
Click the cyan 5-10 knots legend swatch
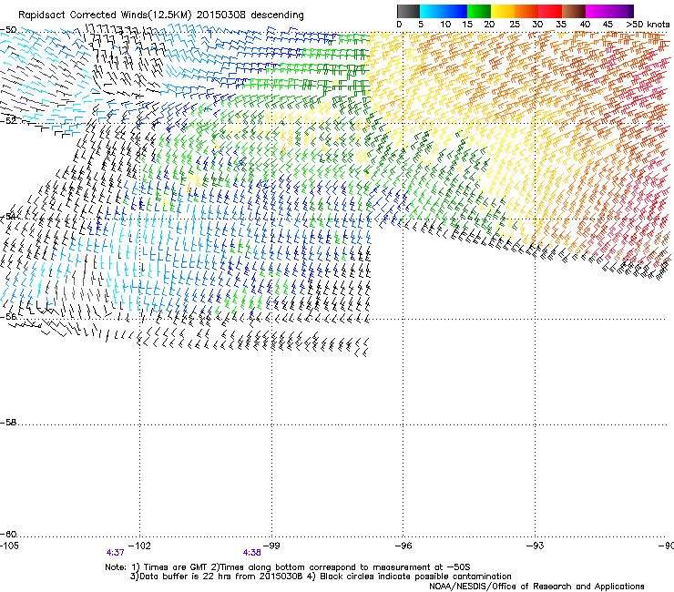click(x=432, y=11)
